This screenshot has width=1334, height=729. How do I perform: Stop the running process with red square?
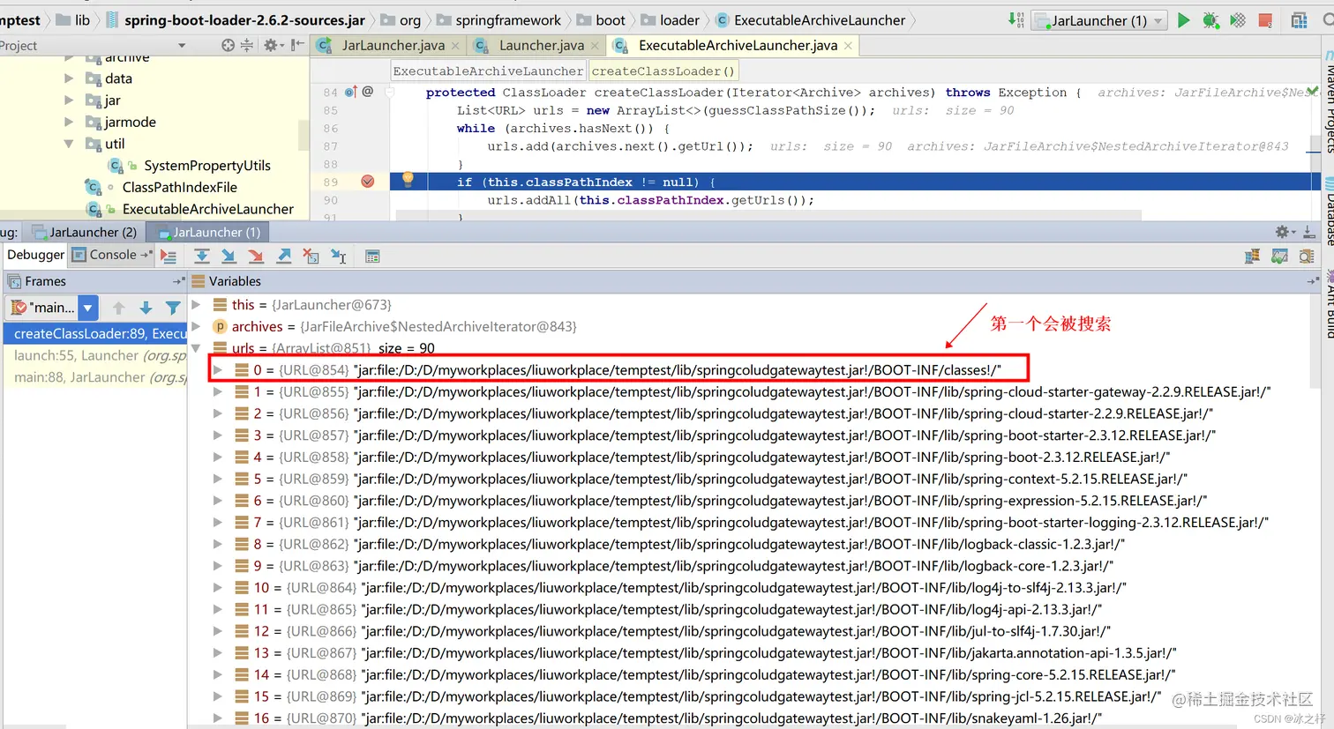click(1265, 20)
